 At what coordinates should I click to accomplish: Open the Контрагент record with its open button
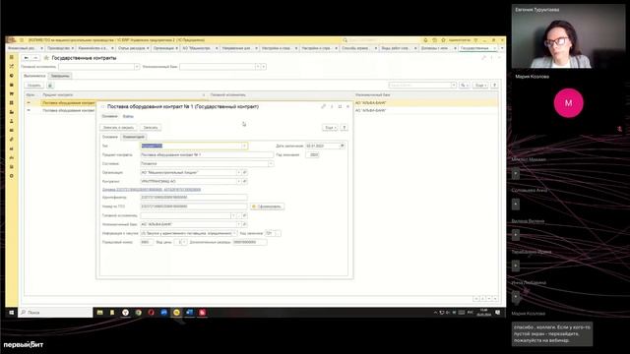pyautogui.click(x=244, y=181)
